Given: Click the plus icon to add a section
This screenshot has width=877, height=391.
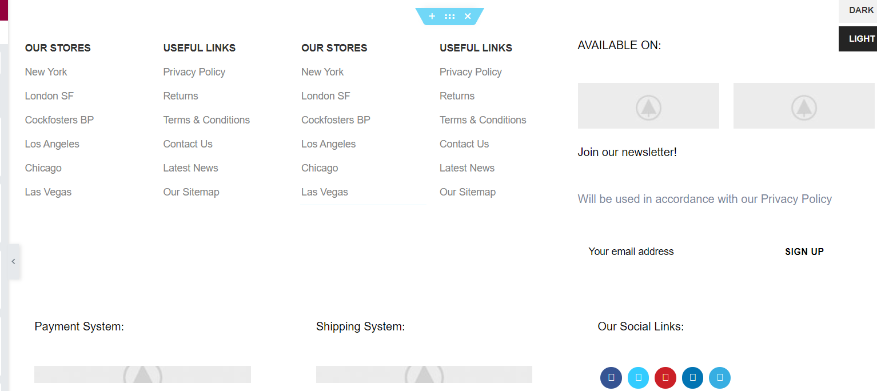Looking at the screenshot, I should (432, 17).
